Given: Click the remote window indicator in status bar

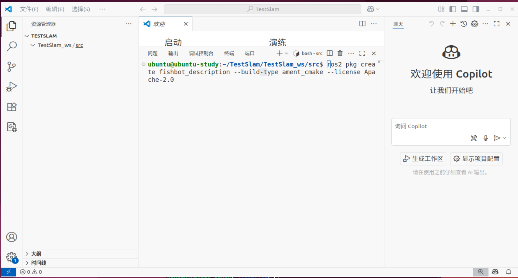Looking at the screenshot, I should tap(8, 272).
